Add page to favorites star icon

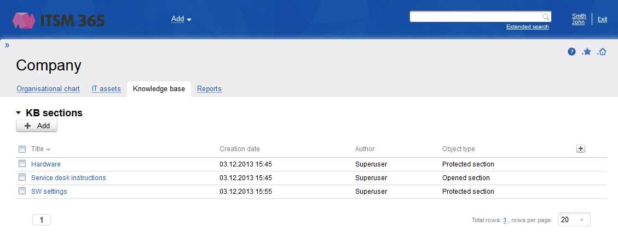tap(587, 52)
